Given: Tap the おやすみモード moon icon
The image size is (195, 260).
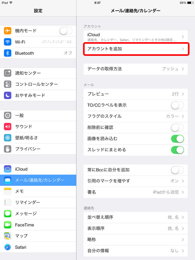Looking at the screenshot, I should click(x=7, y=95).
